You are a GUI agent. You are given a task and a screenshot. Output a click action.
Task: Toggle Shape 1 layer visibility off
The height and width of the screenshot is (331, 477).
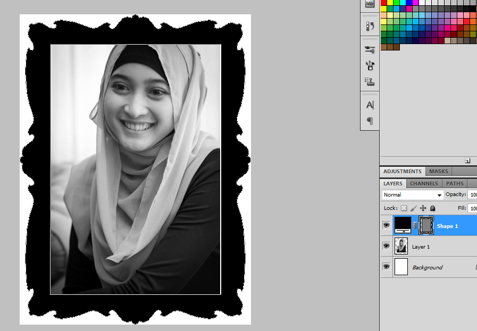tap(386, 225)
